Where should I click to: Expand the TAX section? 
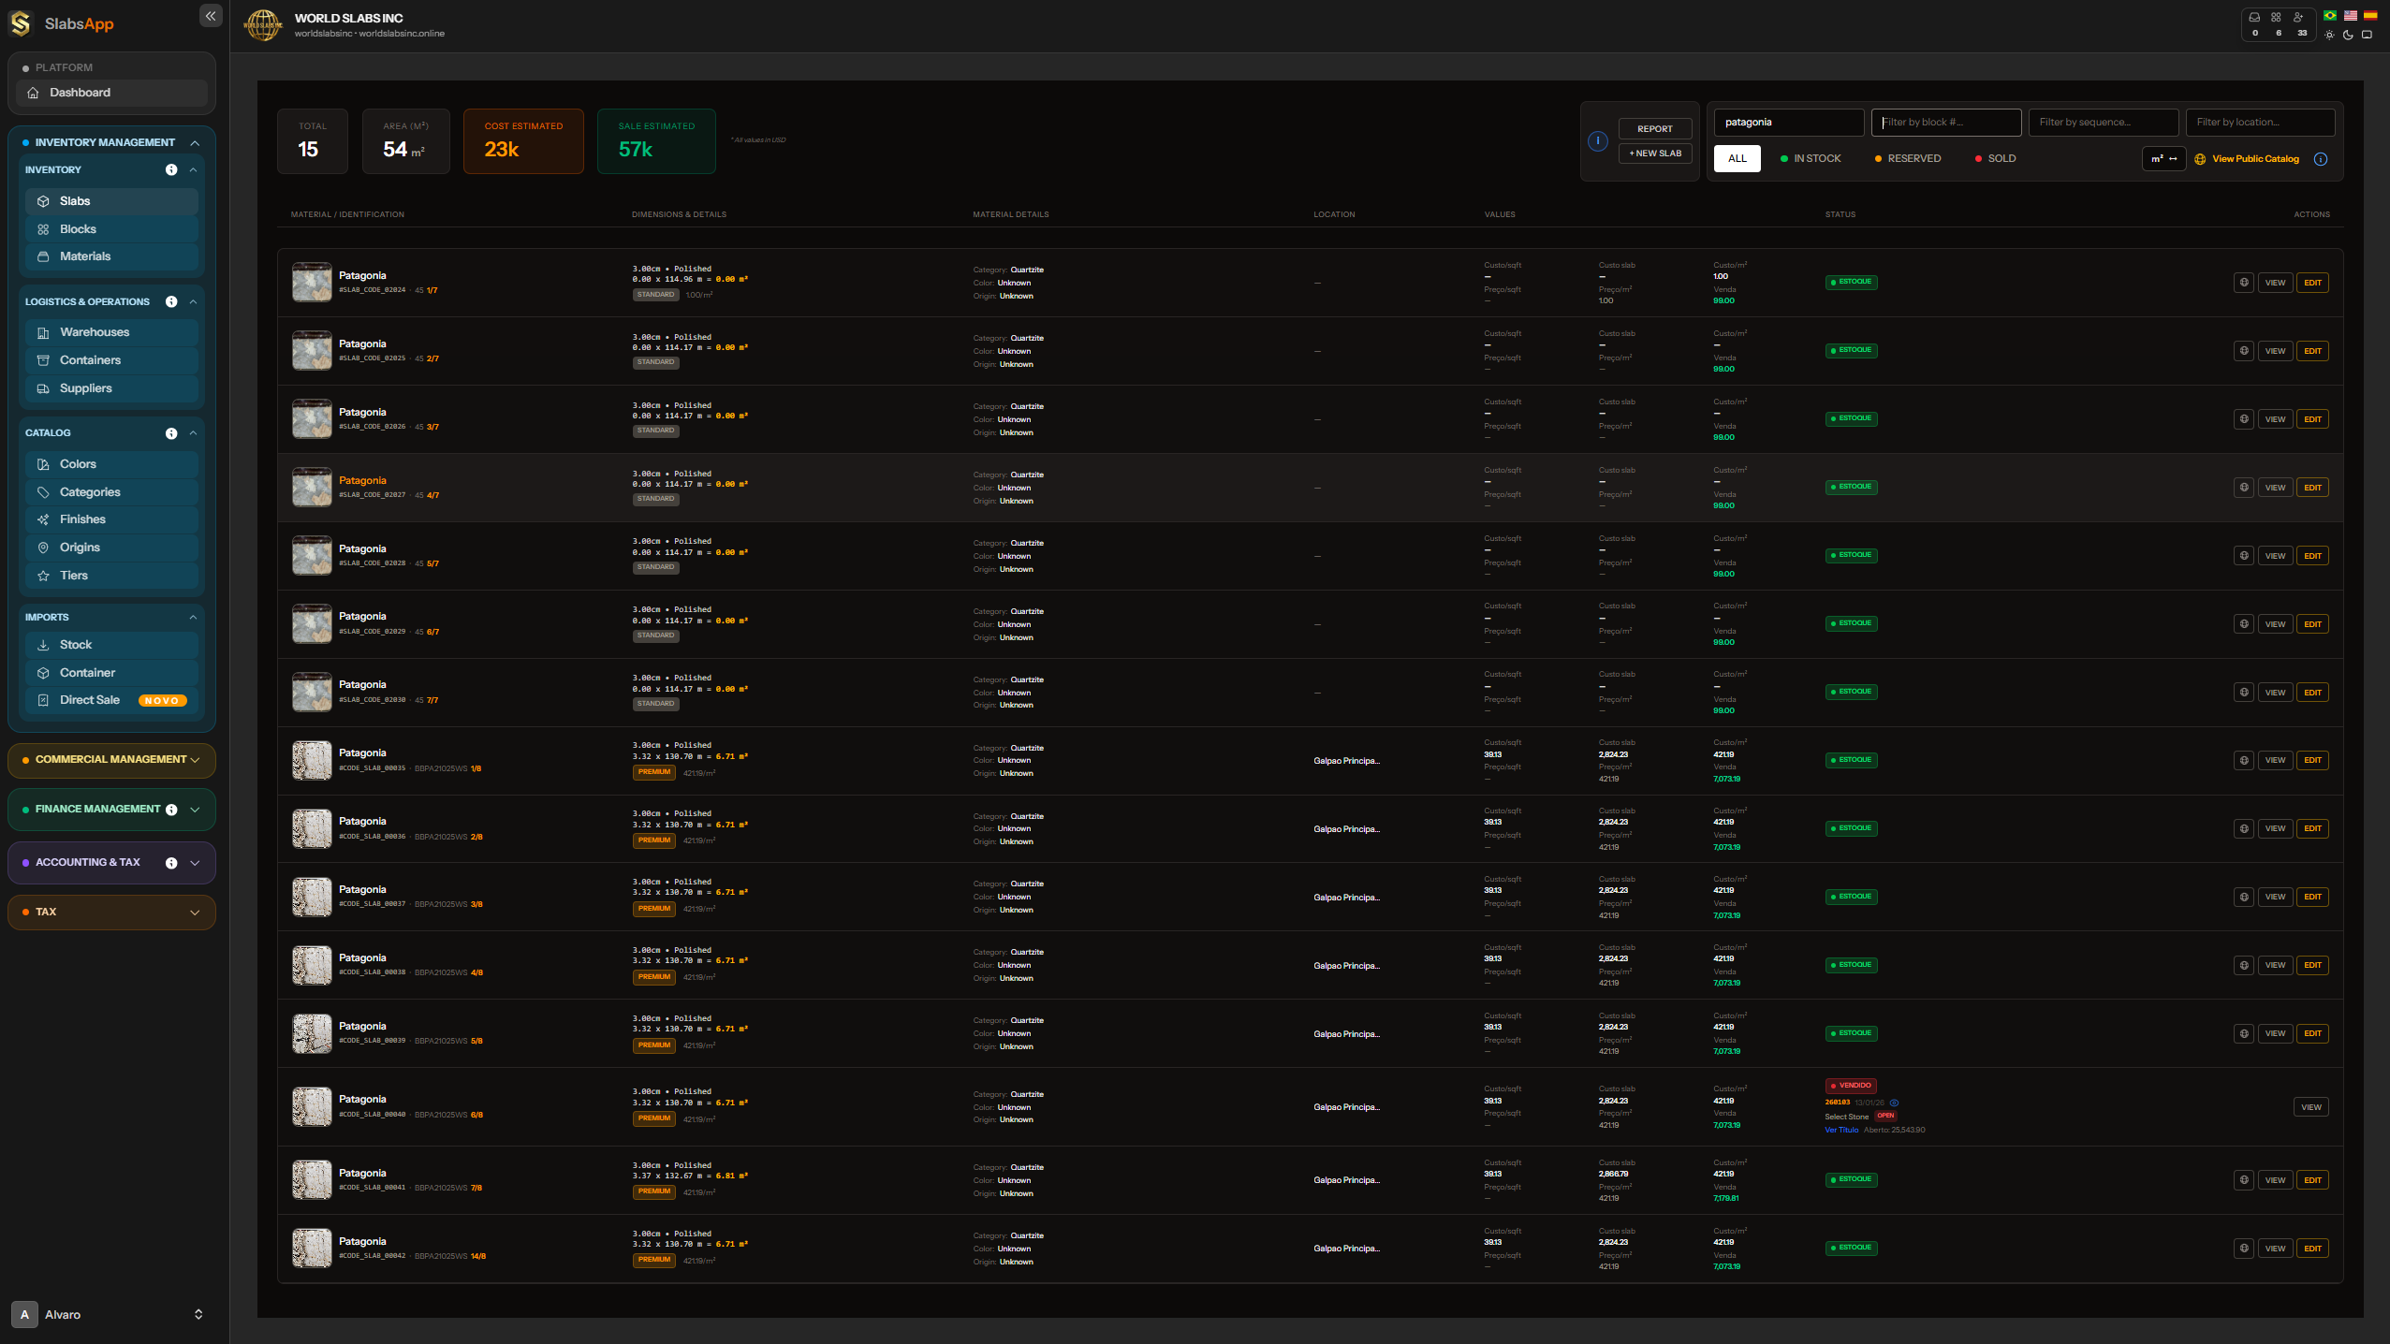[111, 912]
